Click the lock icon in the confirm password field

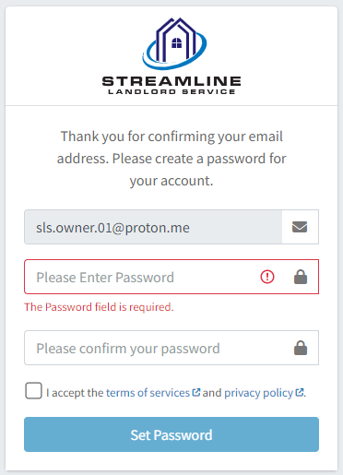point(301,348)
